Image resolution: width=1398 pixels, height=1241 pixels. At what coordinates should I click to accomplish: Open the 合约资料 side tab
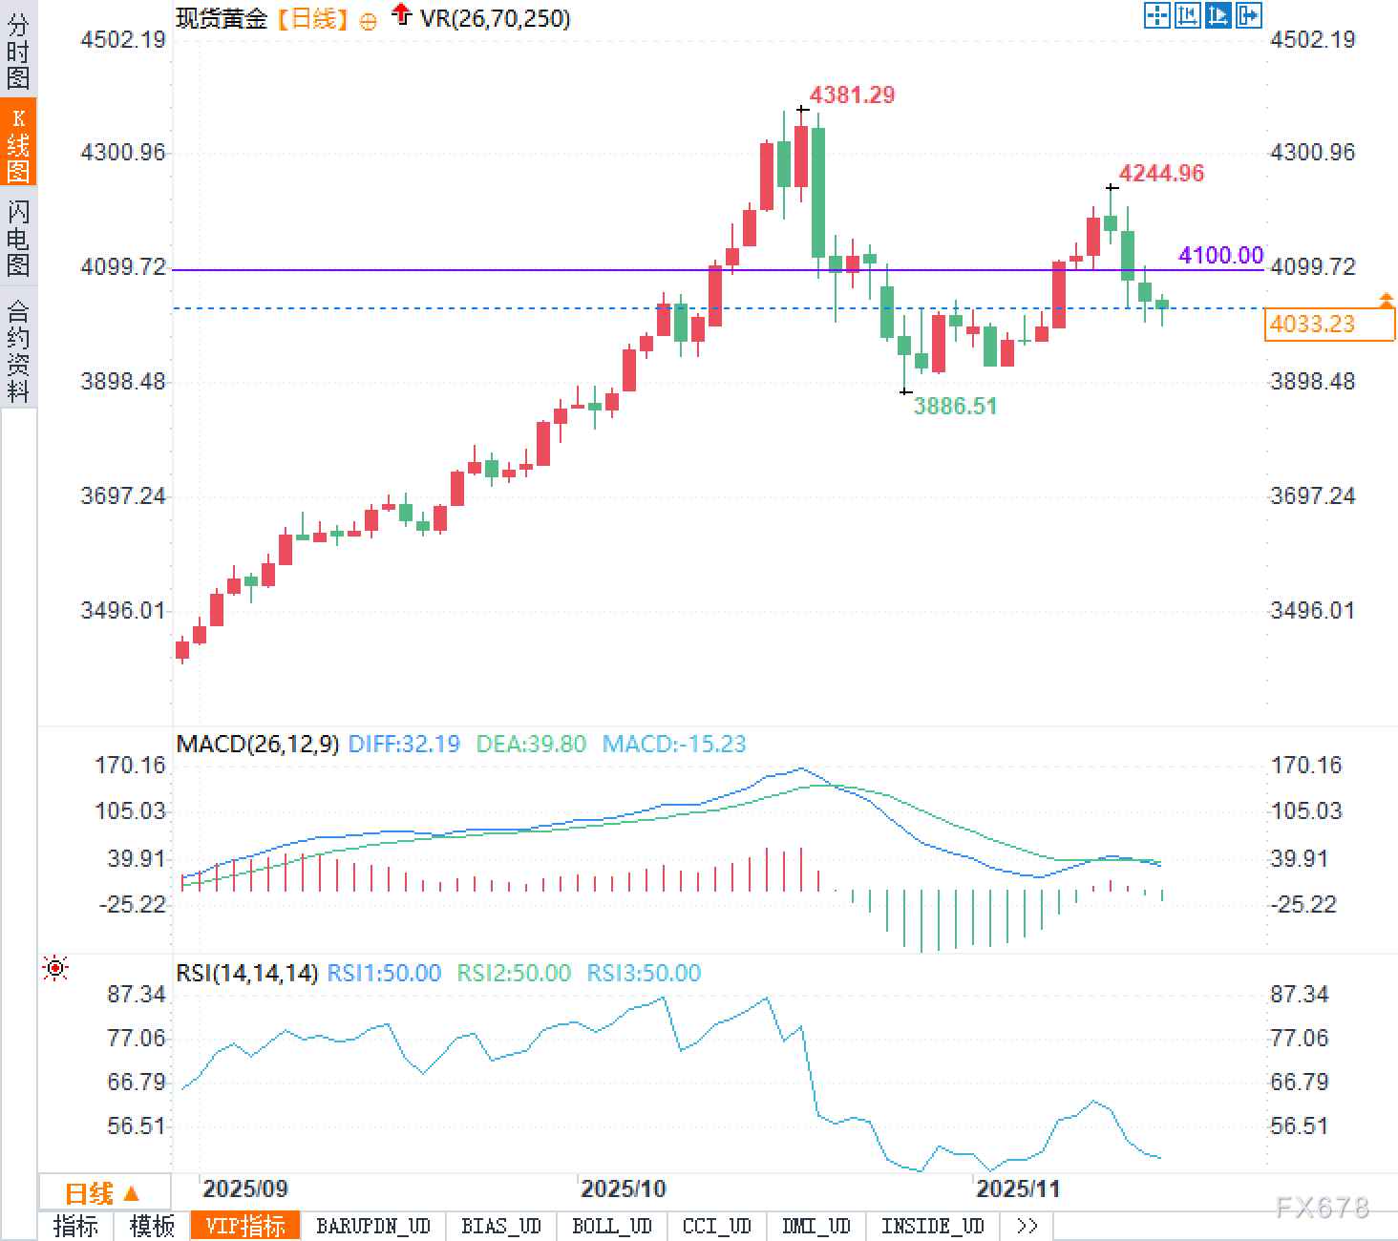(x=18, y=350)
